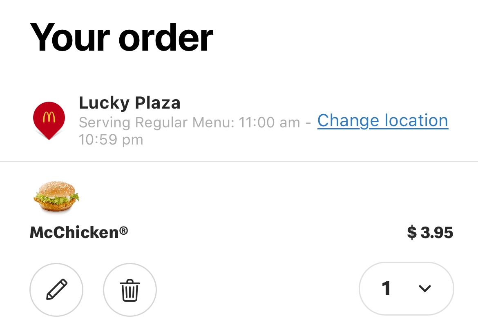Image resolution: width=478 pixels, height=327 pixels.
Task: Click the number 1 in quantity selector
Action: coord(386,288)
